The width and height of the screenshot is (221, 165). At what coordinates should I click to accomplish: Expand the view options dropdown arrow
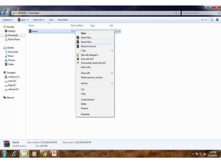206,20
